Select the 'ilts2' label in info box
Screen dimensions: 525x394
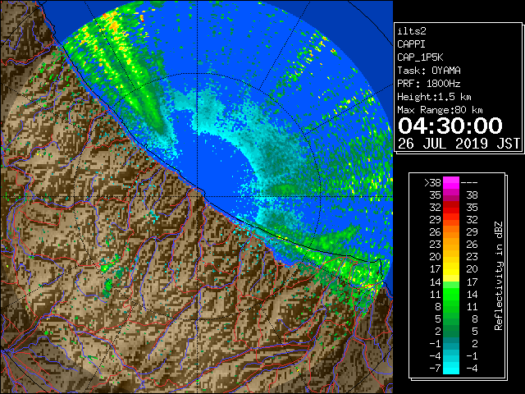tap(412, 31)
